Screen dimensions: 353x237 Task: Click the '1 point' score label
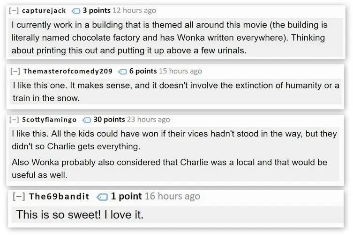[126, 196]
